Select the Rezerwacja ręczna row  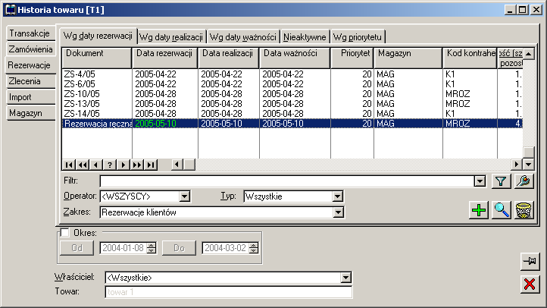tap(292, 123)
